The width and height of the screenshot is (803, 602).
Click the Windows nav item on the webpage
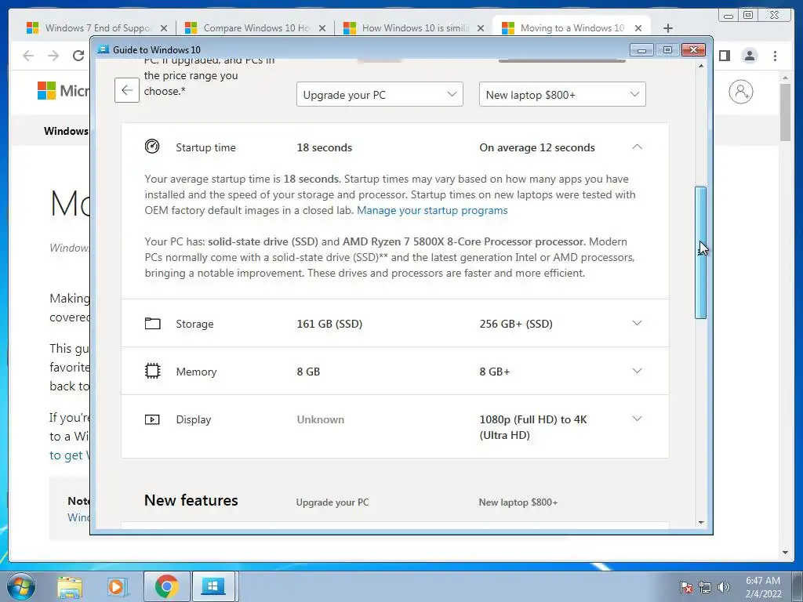click(66, 131)
